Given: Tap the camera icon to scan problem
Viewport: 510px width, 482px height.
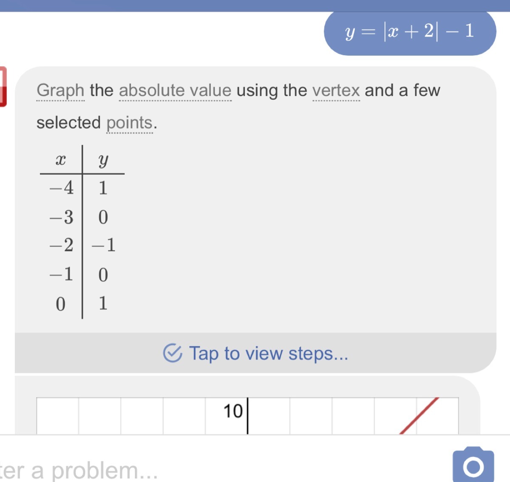Looking at the screenshot, I should pos(473,464).
